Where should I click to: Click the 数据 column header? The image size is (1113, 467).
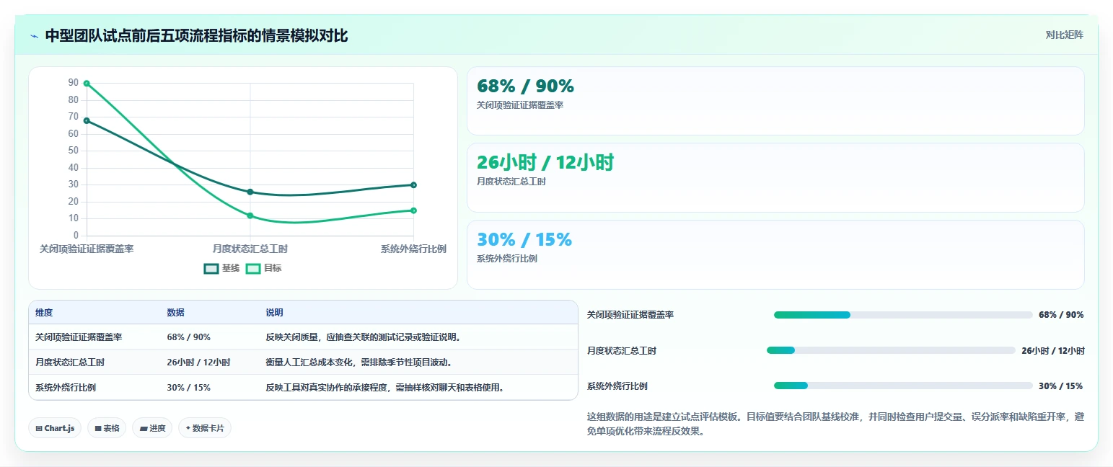(176, 313)
